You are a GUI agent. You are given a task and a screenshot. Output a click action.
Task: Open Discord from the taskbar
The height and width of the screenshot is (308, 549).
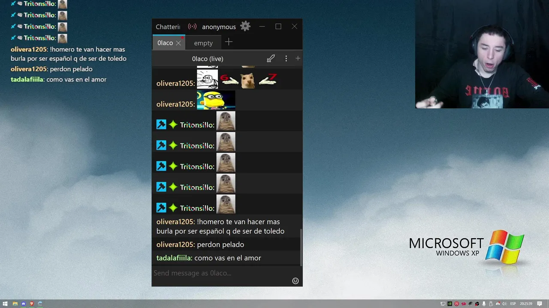(x=24, y=304)
